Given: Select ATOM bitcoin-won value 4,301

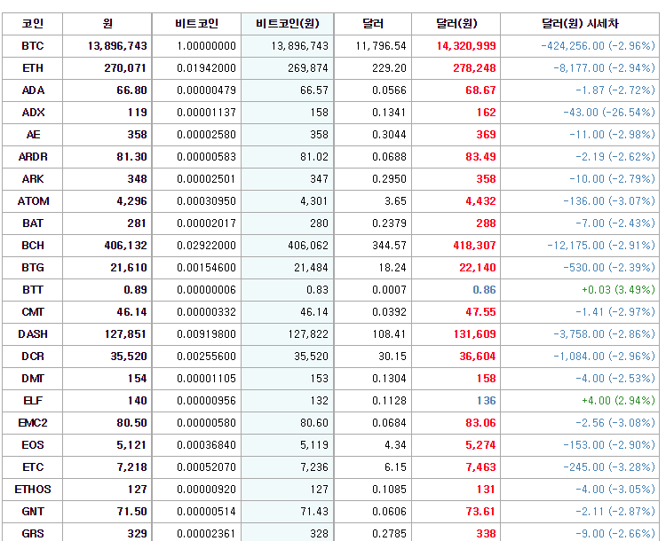Looking at the screenshot, I should (314, 201).
